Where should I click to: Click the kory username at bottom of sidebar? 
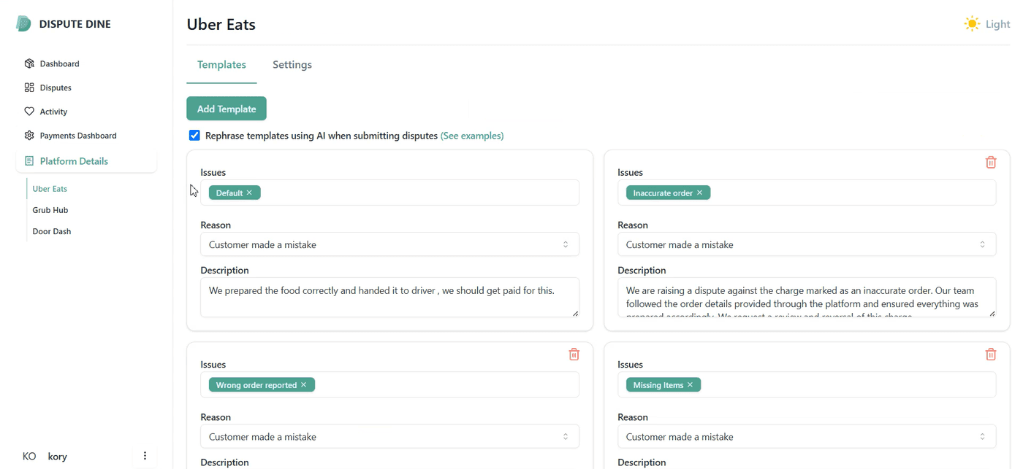coord(58,457)
